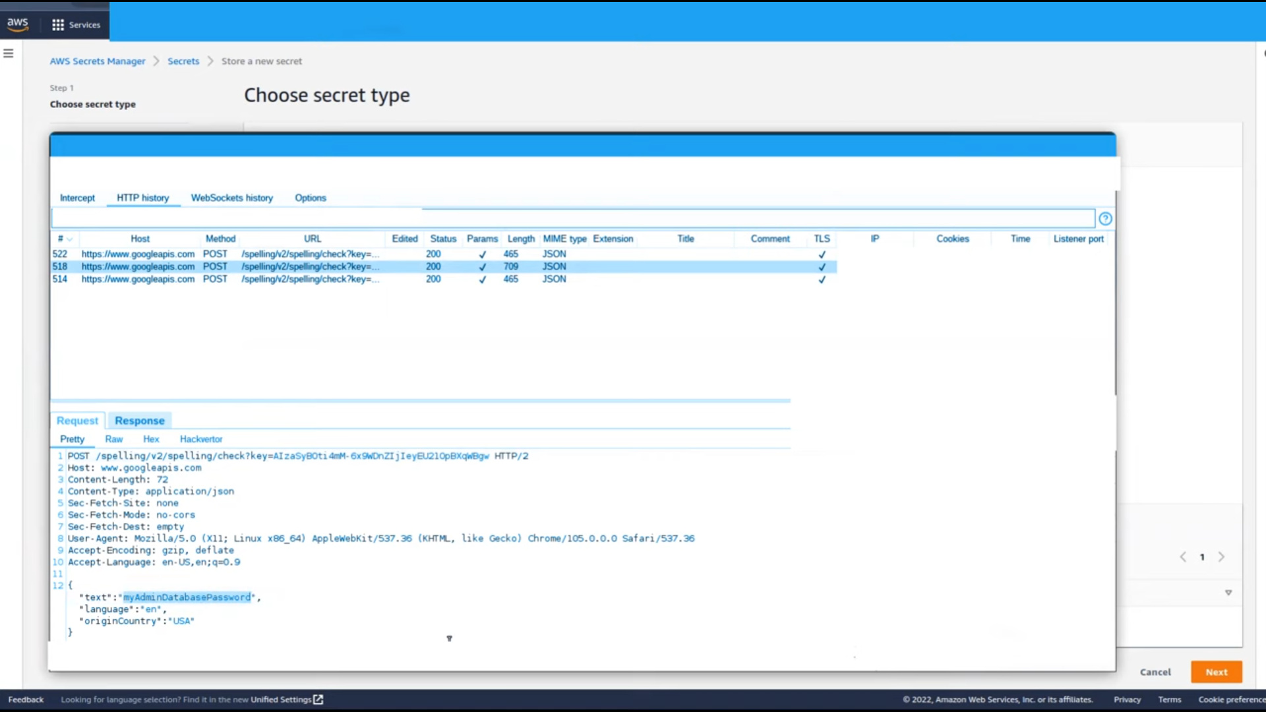Image resolution: width=1266 pixels, height=712 pixels.
Task: Sort by the Cookies column header
Action: tap(953, 239)
